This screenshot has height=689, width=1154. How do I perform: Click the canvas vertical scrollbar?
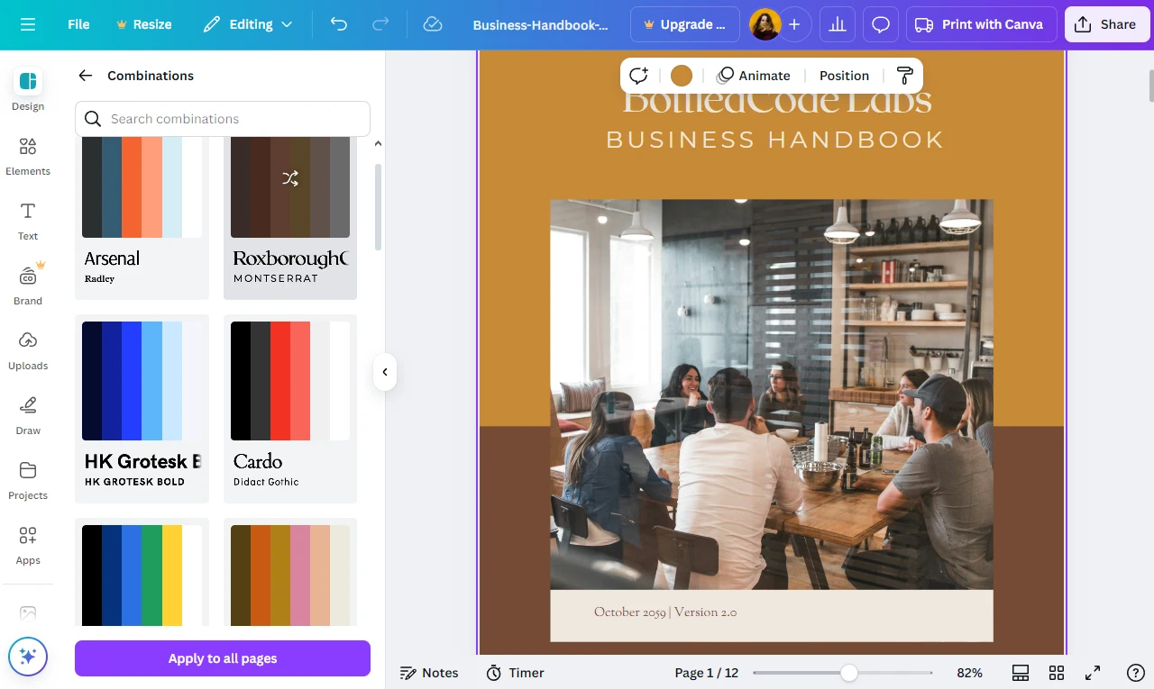[x=1150, y=86]
